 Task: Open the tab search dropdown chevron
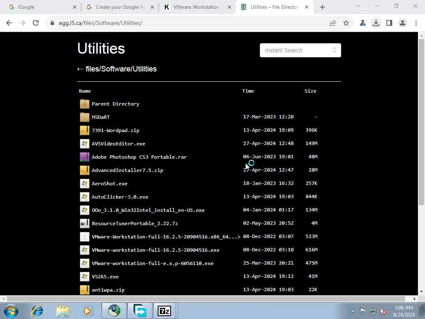358,6
